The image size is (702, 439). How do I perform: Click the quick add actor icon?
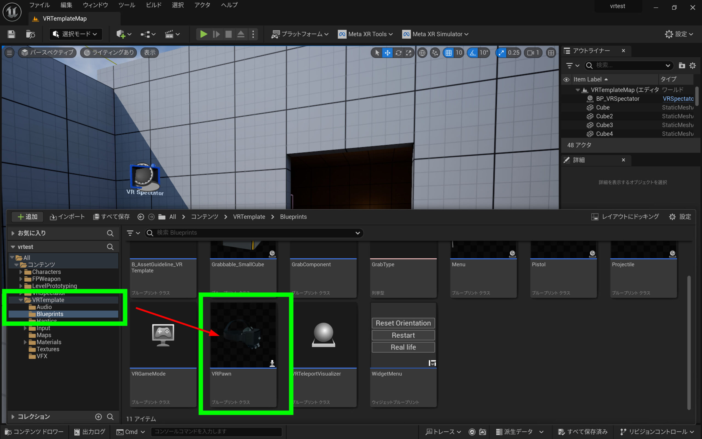pos(121,34)
